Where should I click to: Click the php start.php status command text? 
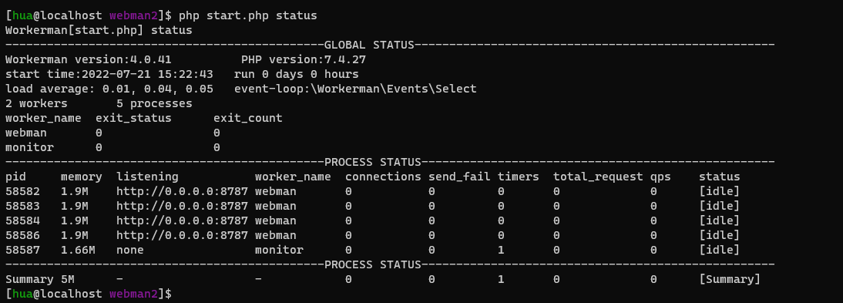pos(248,15)
